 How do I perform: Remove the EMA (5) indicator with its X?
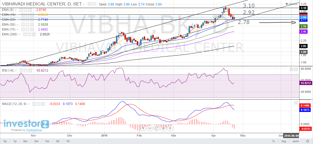pyautogui.click(x=30, y=10)
